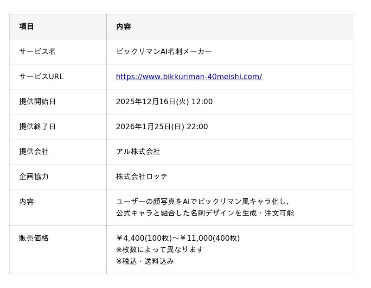Click the 内容 row label in first column
The width and height of the screenshot is (371, 288).
tap(26, 201)
